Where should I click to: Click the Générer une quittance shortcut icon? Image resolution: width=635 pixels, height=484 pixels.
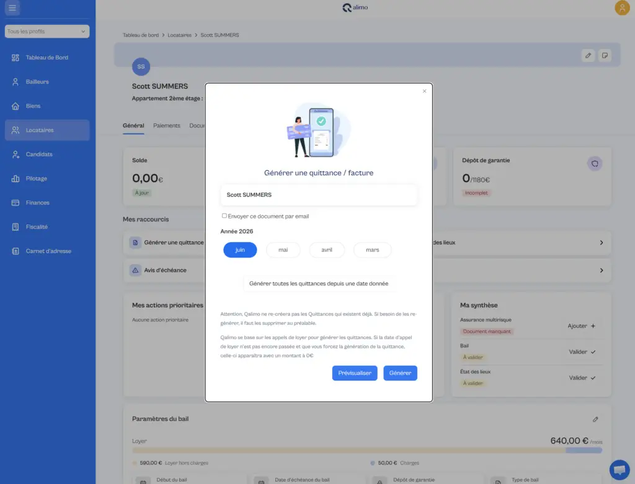coord(135,243)
